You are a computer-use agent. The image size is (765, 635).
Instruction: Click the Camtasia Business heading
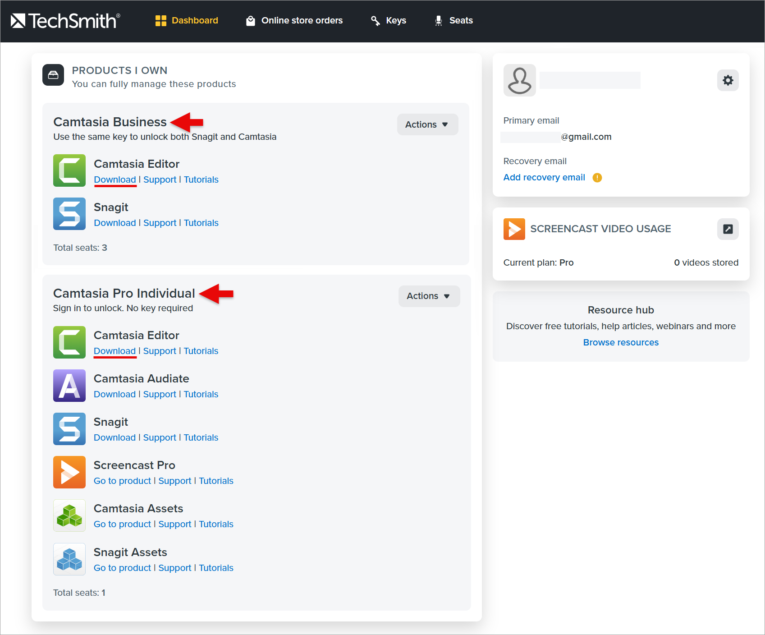coord(110,122)
